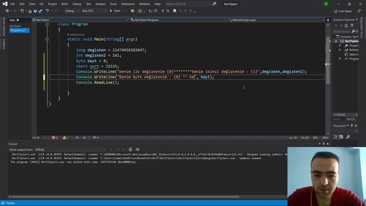Viewport: 366px width, 206px height.
Task: Switch to the Git Changes bottom tab
Action: coord(351,119)
